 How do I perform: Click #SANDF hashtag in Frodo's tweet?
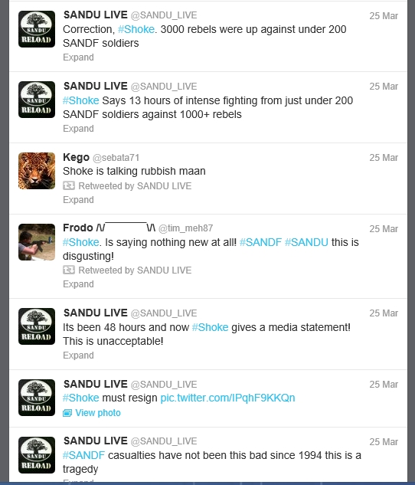point(260,242)
